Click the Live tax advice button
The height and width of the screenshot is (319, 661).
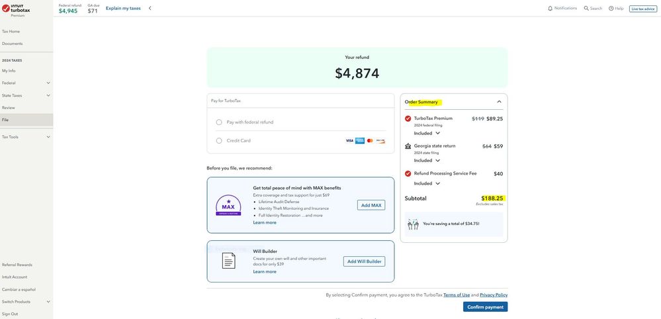(643, 9)
